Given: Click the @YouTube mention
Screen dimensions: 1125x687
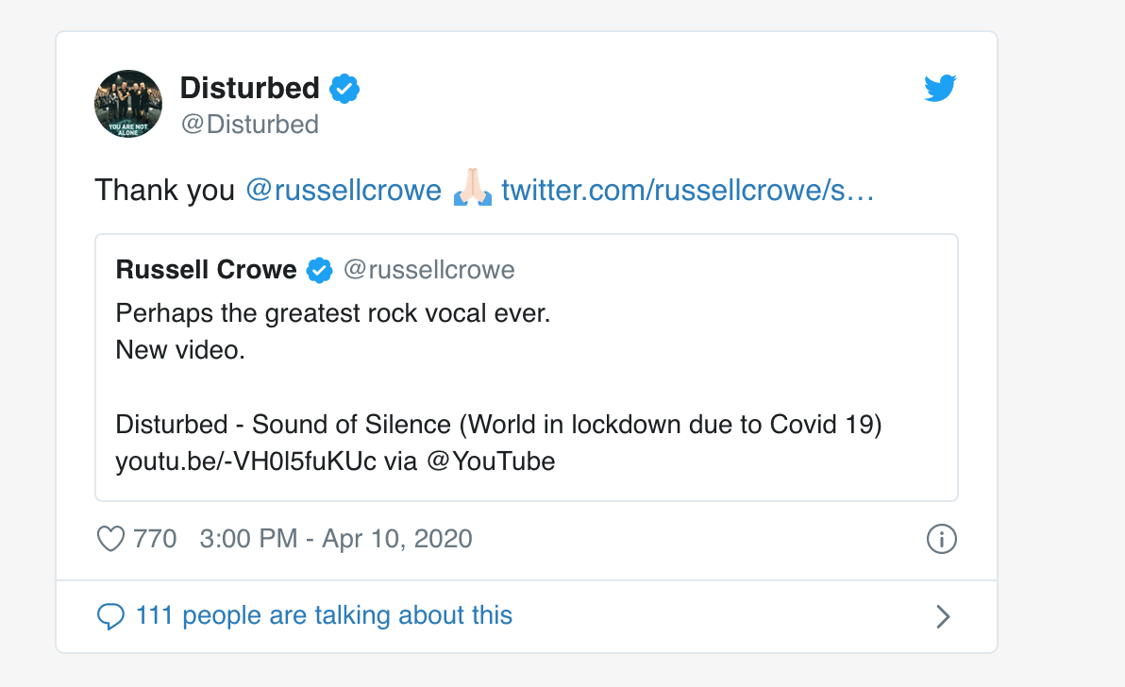Looking at the screenshot, I should coord(491,461).
